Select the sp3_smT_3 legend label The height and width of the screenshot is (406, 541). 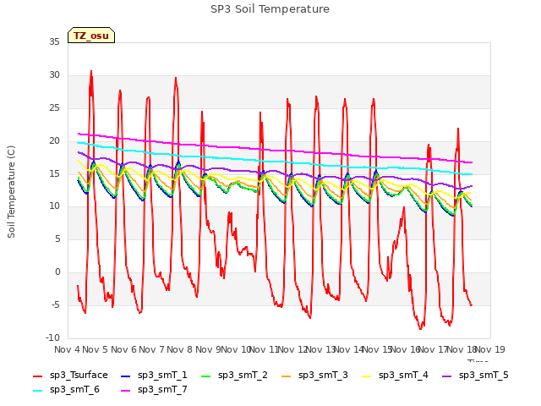point(323,376)
